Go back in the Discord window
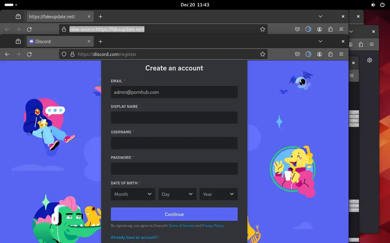Viewport: 390px width, 243px height. pyautogui.click(x=7, y=54)
